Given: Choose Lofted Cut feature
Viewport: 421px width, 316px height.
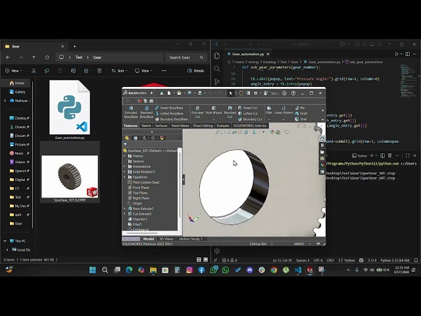Looking at the screenshot, I should tap(248, 113).
